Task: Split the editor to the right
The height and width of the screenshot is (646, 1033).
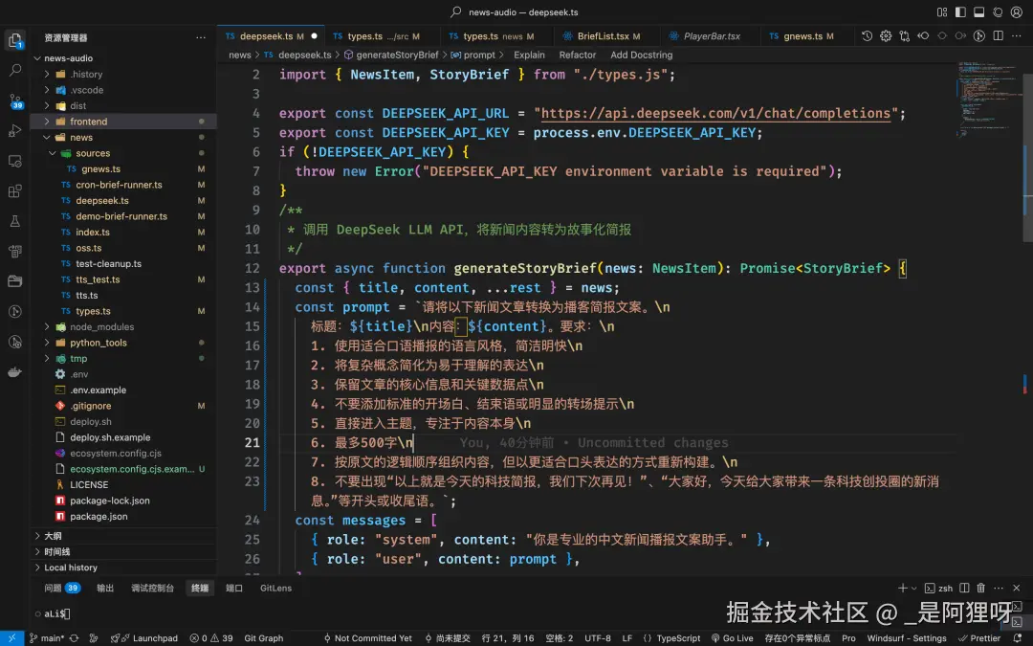Action: pos(998,36)
